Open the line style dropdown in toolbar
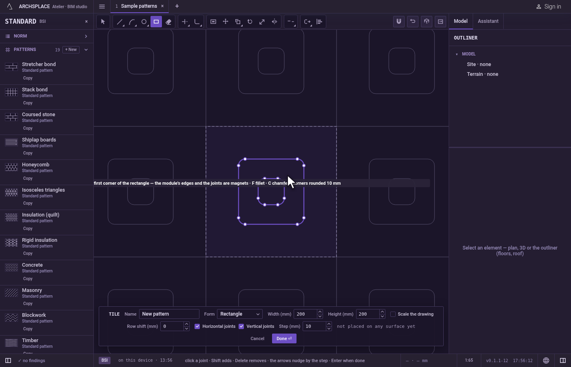 (x=291, y=22)
